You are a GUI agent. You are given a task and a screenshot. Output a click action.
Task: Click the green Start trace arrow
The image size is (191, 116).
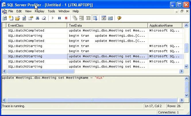click(x=53, y=18)
